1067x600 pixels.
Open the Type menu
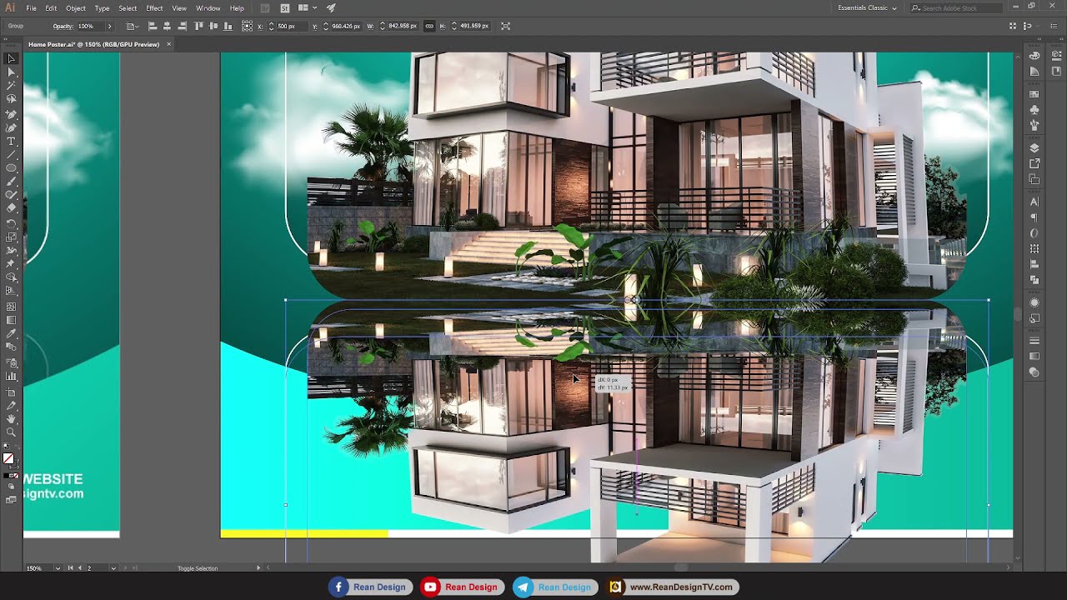[x=102, y=7]
